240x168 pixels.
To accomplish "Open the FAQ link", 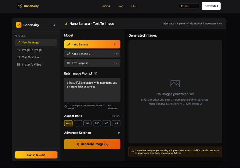I will [x=134, y=6].
